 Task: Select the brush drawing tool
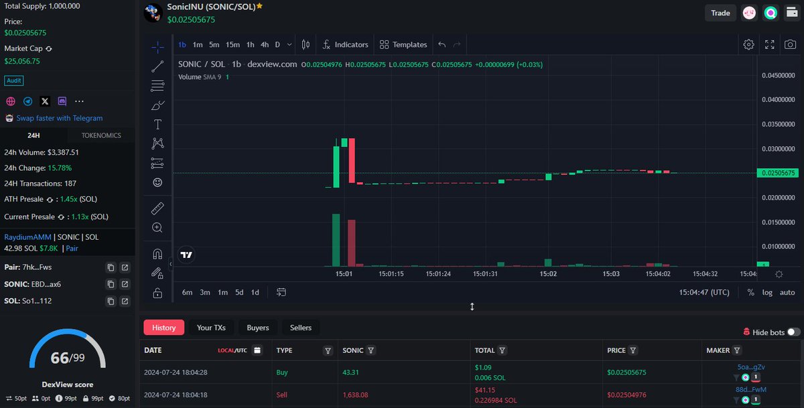[157, 105]
